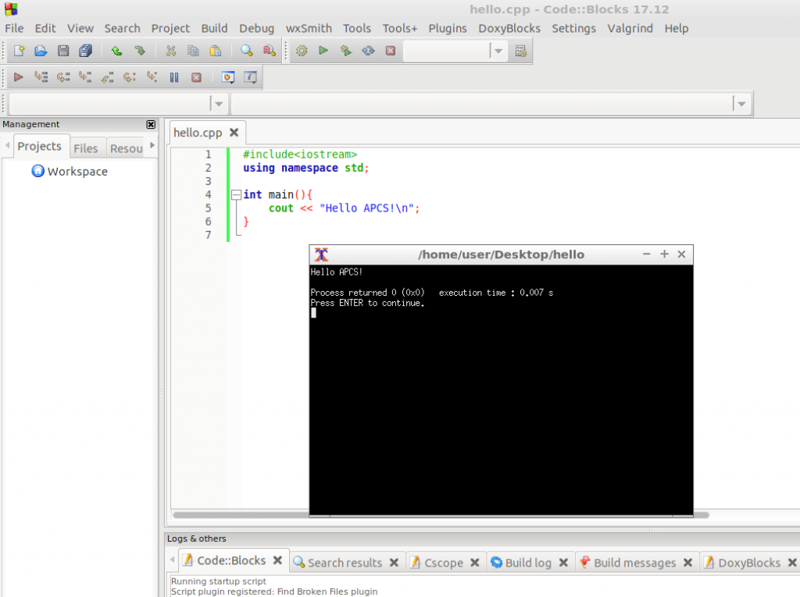Collapse the main function fold marker
The height and width of the screenshot is (597, 800).
236,194
